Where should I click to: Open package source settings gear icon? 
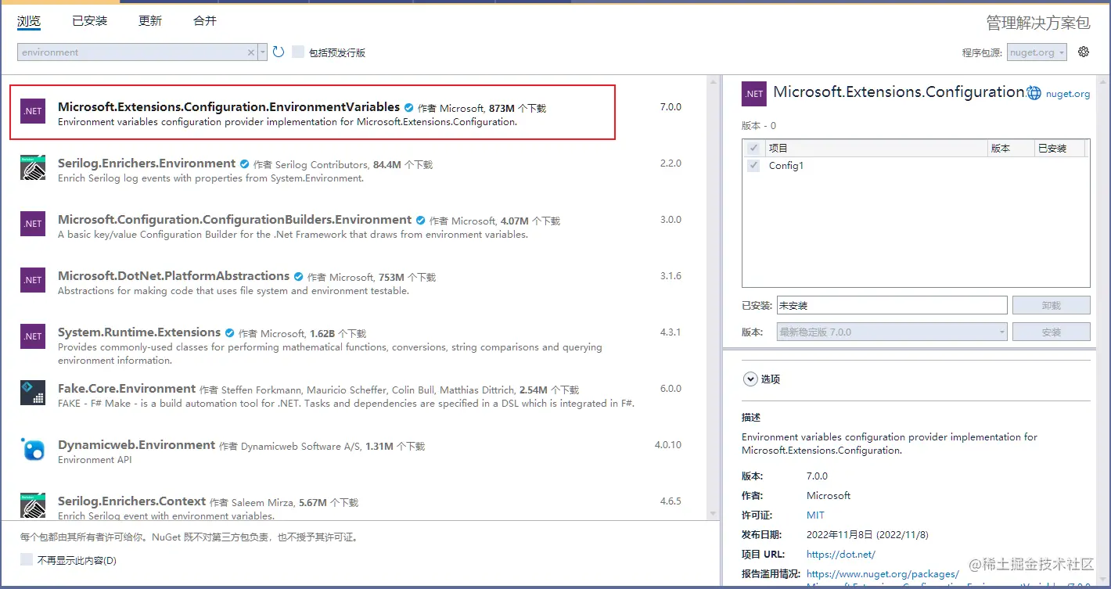point(1084,52)
